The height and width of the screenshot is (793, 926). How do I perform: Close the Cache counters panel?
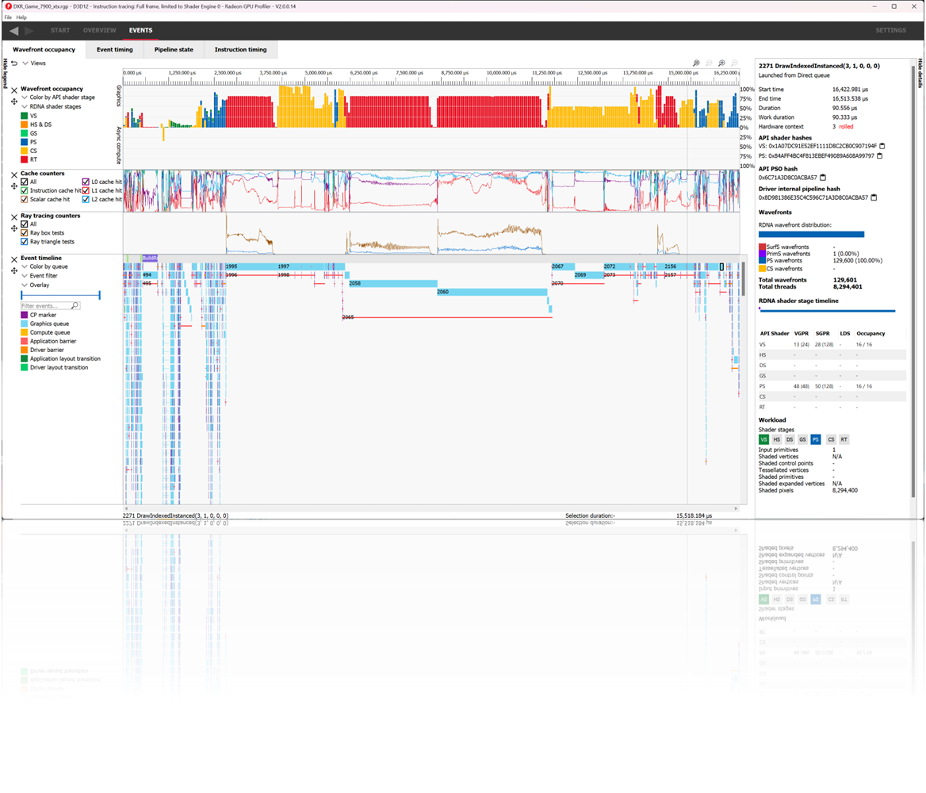[13, 174]
